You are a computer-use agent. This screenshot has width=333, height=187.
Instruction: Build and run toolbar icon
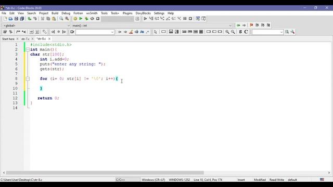coord(86,19)
